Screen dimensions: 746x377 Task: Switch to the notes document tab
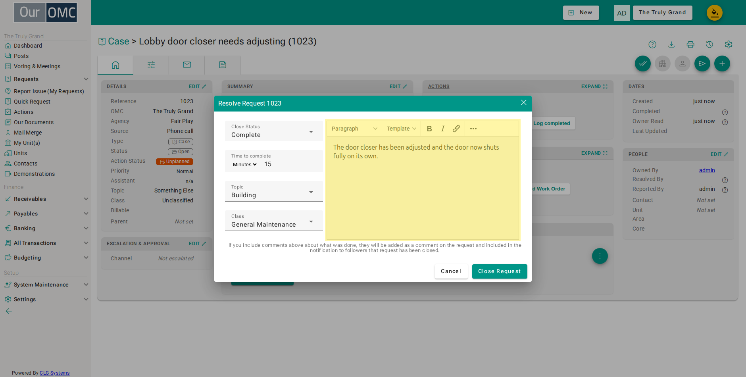[223, 65]
